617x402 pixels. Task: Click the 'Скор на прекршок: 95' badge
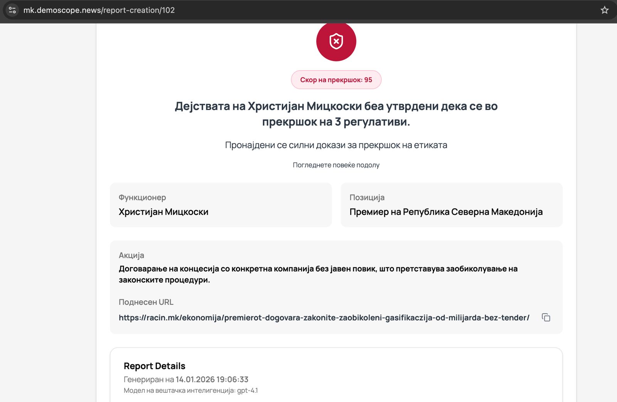(x=336, y=80)
